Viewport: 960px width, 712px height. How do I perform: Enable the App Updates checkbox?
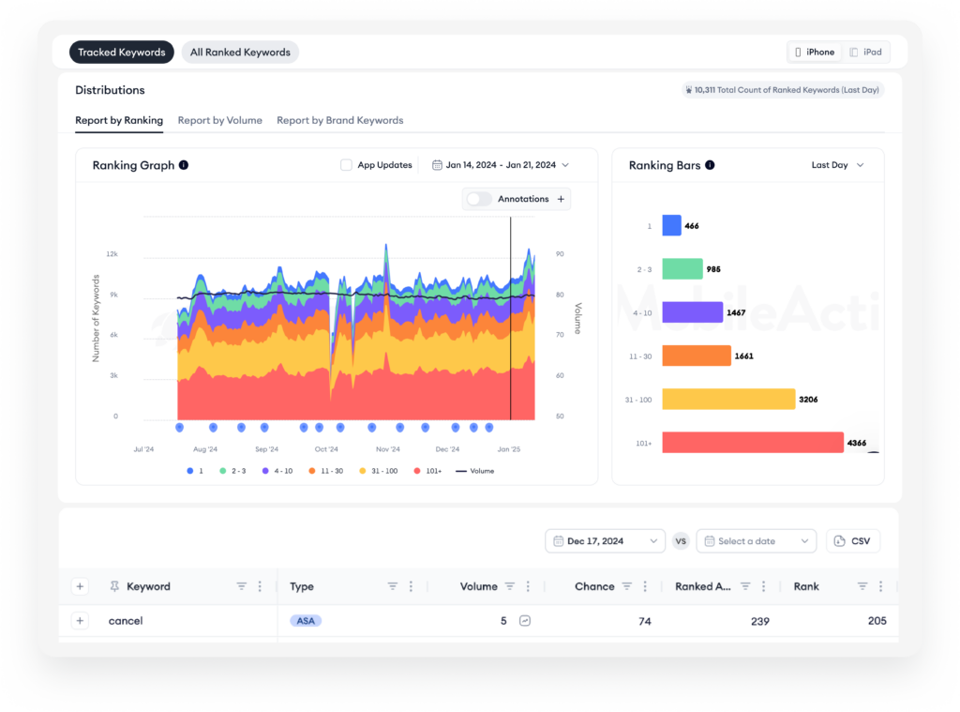[x=346, y=165]
